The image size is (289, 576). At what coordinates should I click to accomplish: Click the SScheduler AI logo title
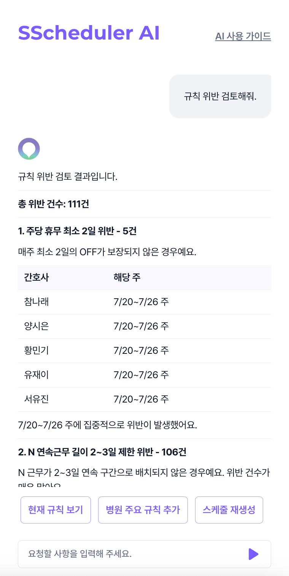[x=89, y=33]
